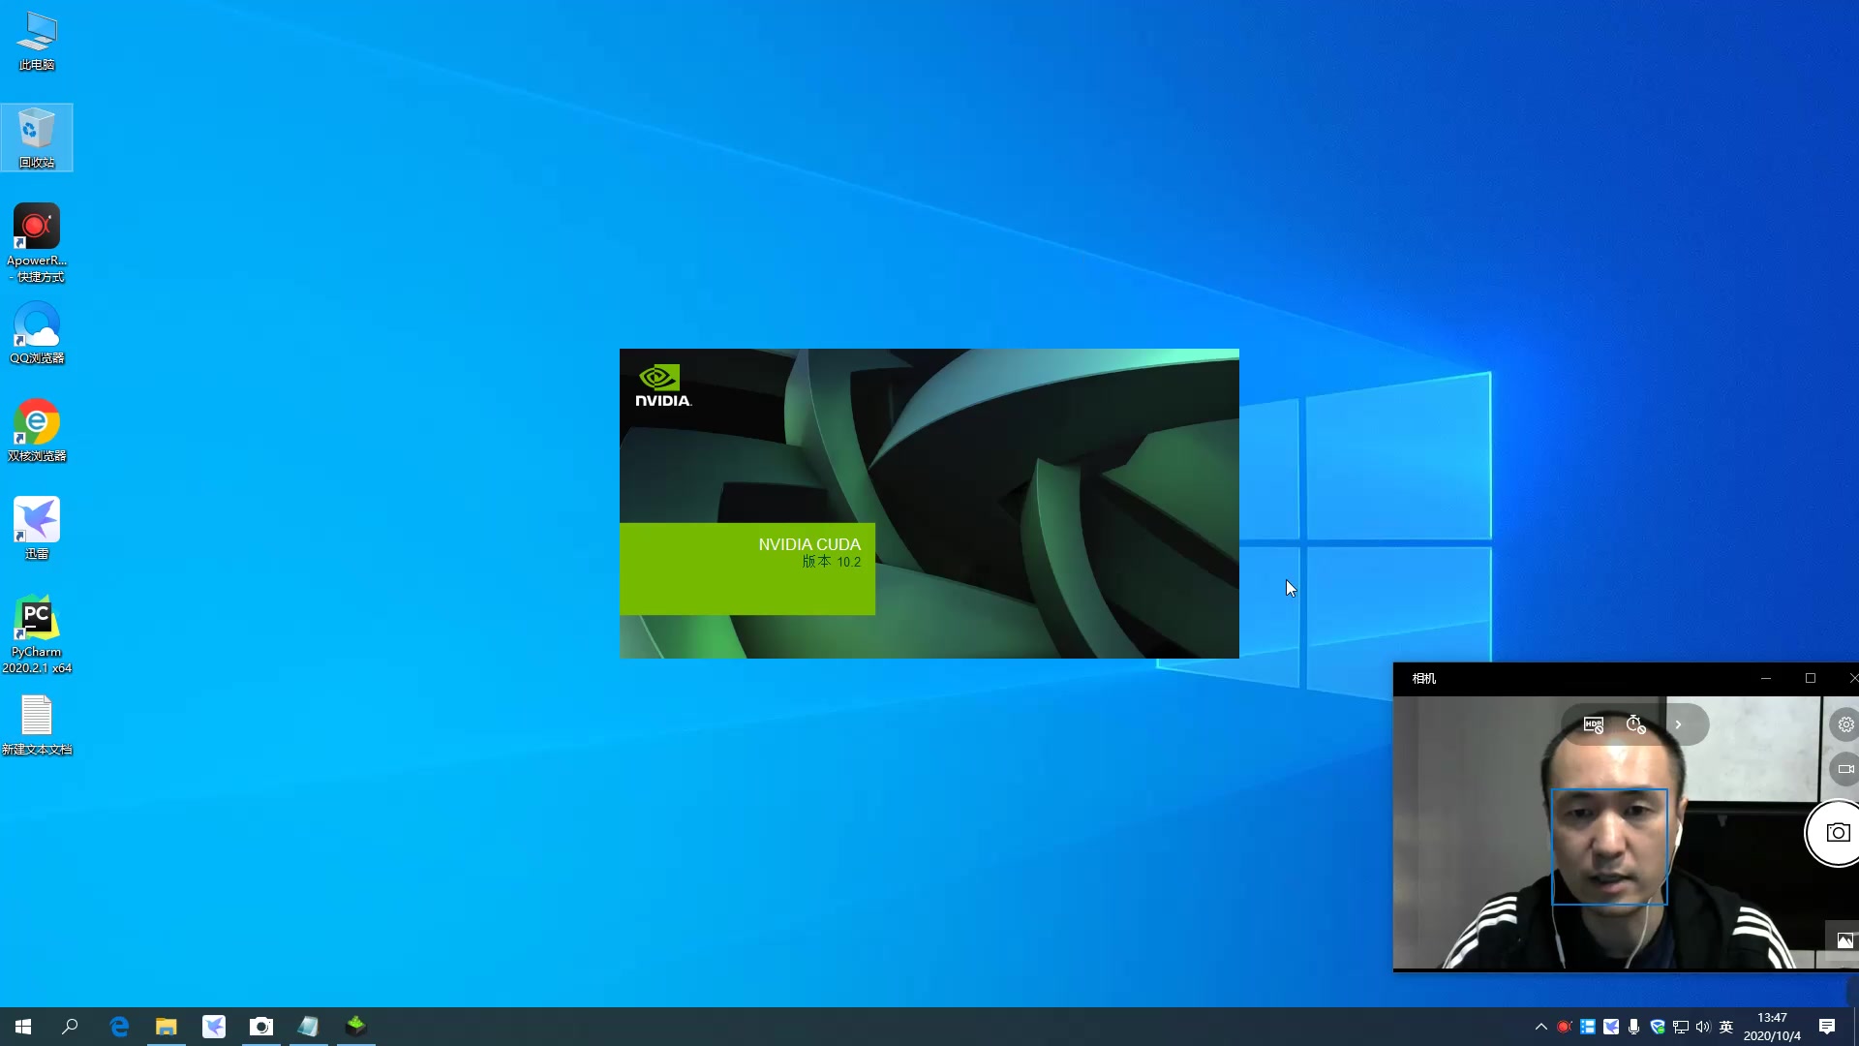Expand camera options with the chevron arrow
1859x1046 pixels.
click(1679, 724)
